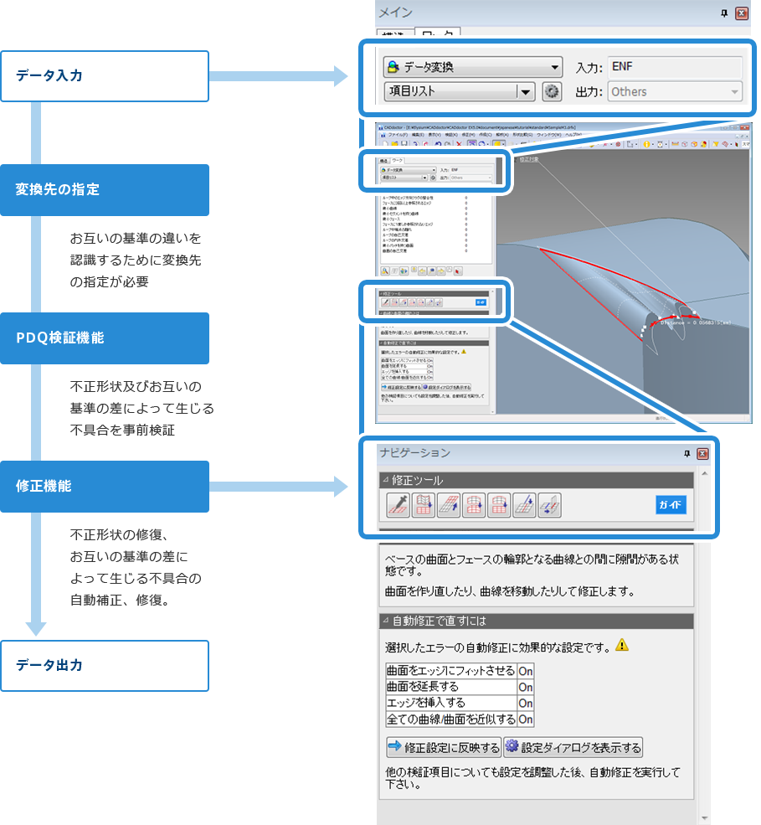Toggle On cell for 曲面を延長する
Image resolution: width=761 pixels, height=825 pixels.
526,687
